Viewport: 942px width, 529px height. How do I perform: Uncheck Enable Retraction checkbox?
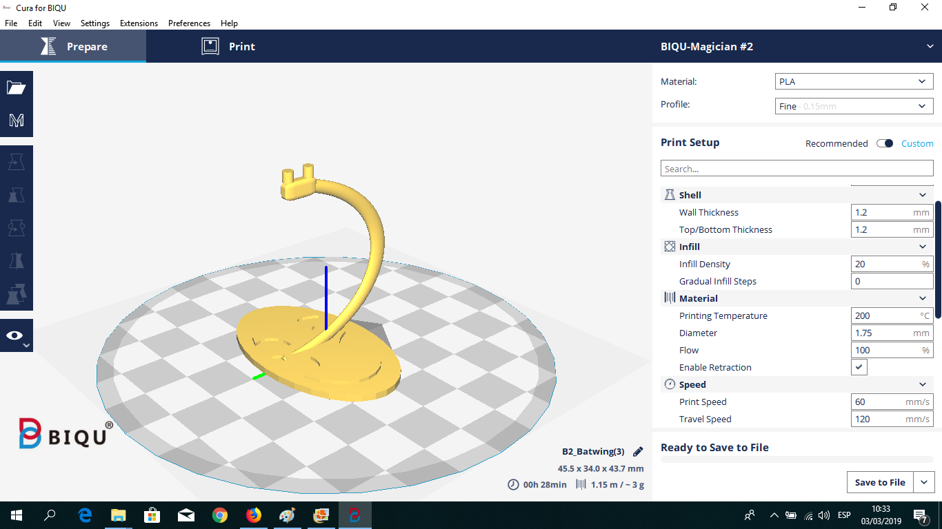(859, 367)
